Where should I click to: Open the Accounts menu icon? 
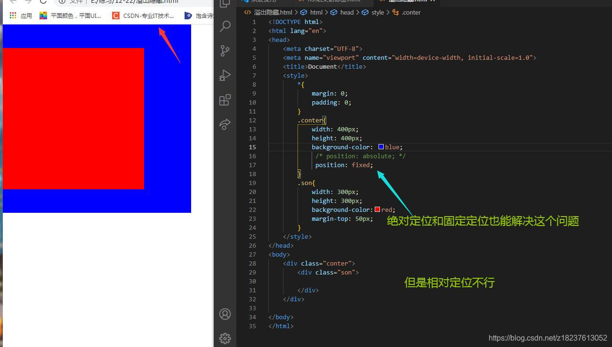click(x=225, y=314)
